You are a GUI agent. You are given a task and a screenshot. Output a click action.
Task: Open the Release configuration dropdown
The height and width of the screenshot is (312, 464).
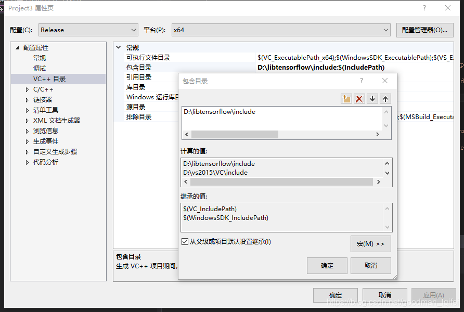point(134,30)
